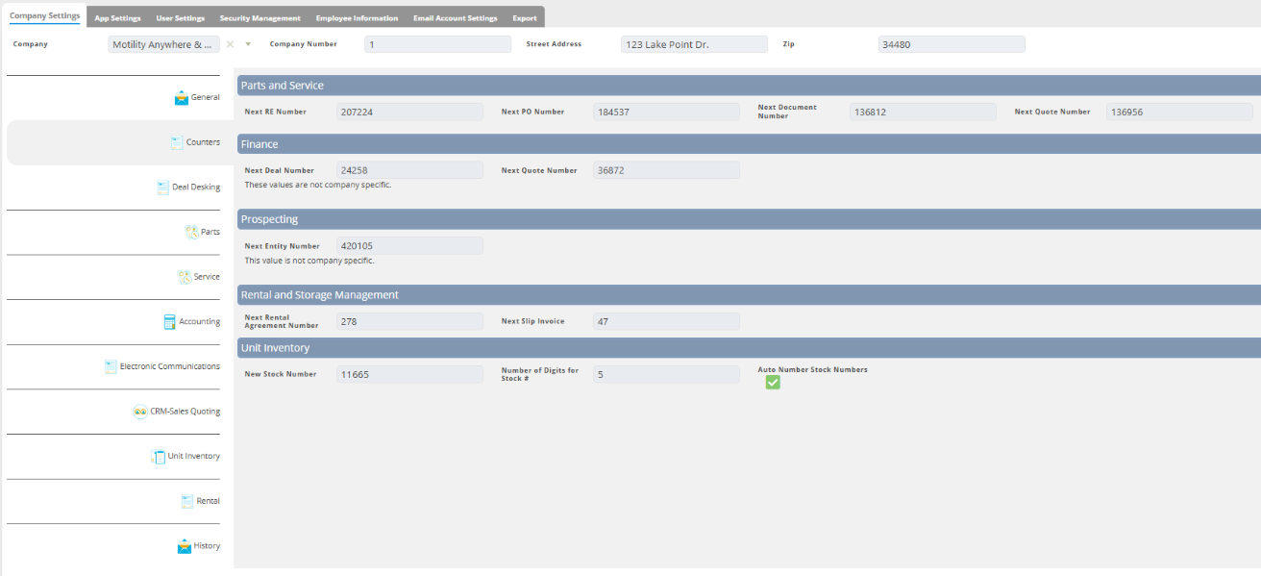Open Accounting via its calculator icon
The height and width of the screenshot is (576, 1261).
170,322
